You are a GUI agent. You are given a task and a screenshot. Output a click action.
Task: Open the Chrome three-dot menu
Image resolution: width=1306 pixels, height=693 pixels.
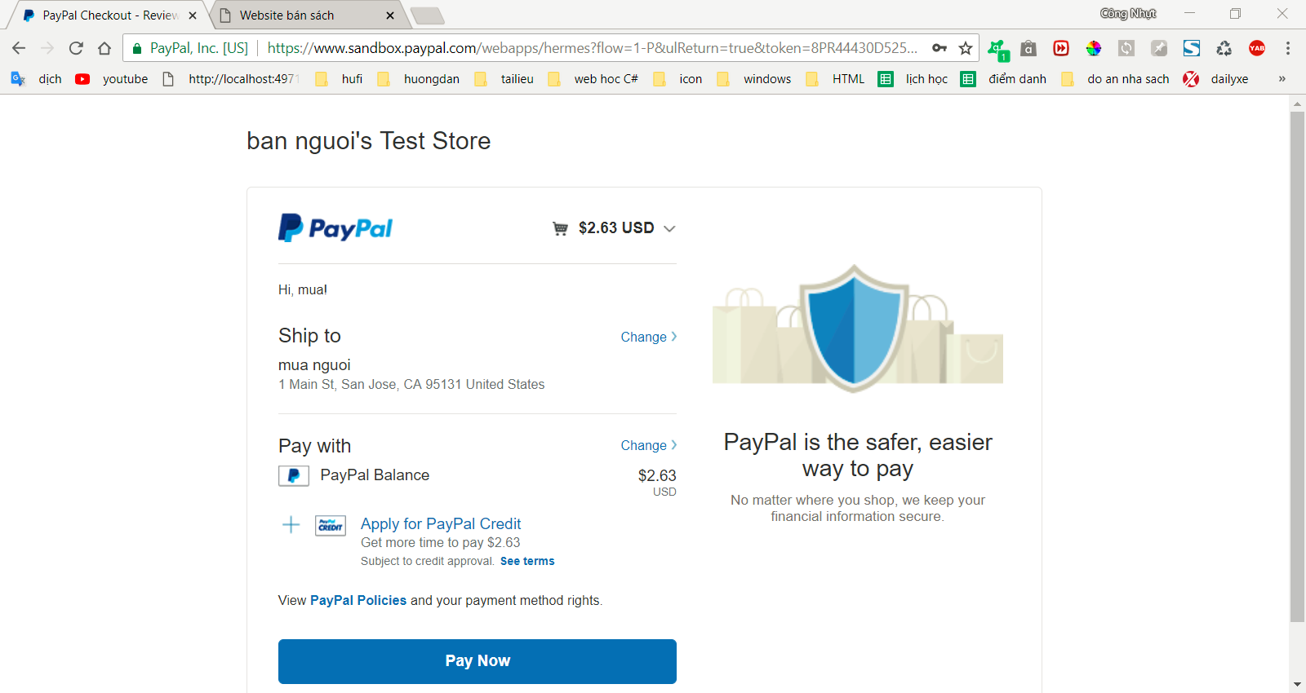(1288, 48)
